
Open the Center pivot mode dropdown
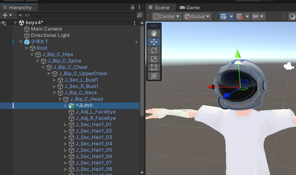click(x=167, y=16)
